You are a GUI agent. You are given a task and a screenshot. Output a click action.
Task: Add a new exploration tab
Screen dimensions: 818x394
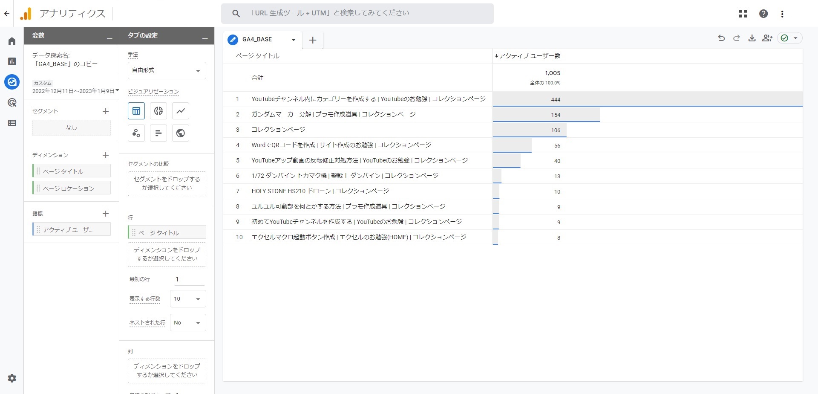(x=313, y=40)
